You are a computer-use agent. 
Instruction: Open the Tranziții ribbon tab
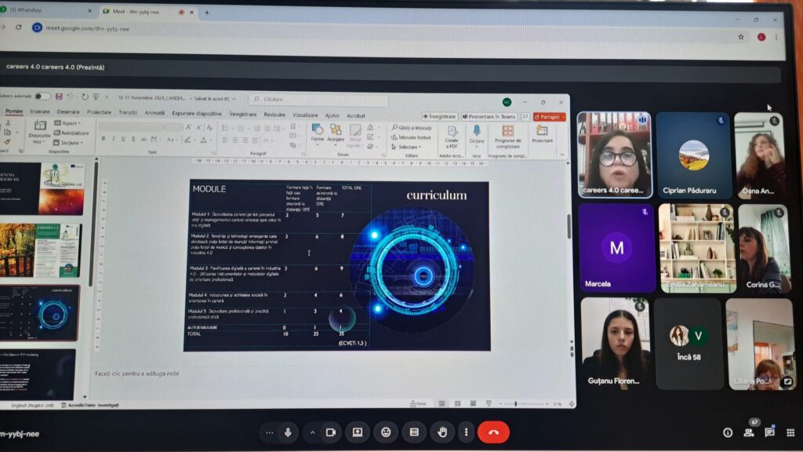click(x=128, y=112)
